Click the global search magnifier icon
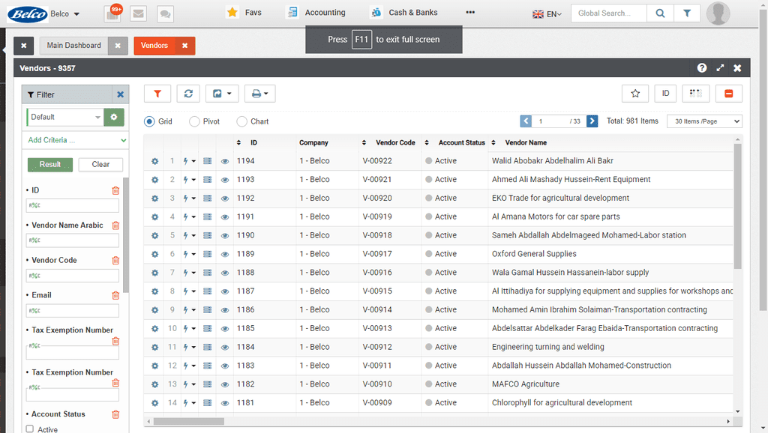The image size is (768, 433). 660,13
